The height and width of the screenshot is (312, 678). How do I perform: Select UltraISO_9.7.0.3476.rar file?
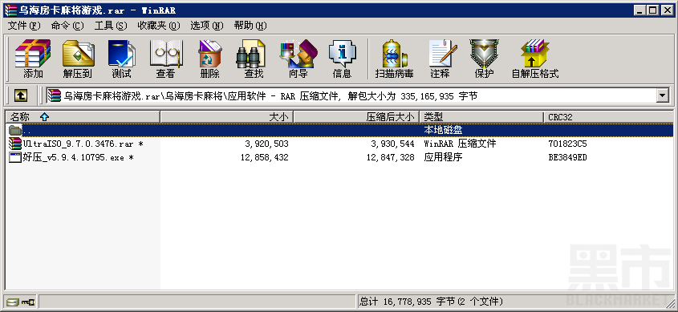pyautogui.click(x=83, y=144)
